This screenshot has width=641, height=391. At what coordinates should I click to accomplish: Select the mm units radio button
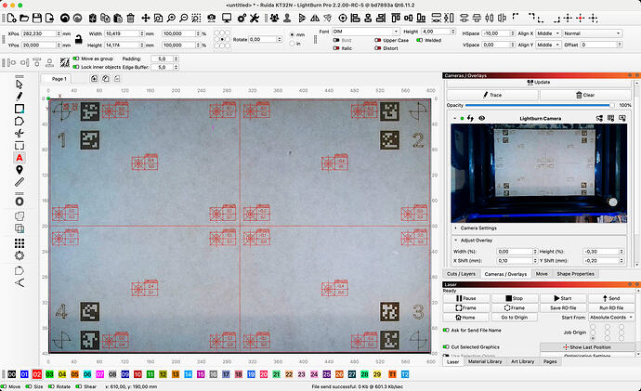pos(292,34)
